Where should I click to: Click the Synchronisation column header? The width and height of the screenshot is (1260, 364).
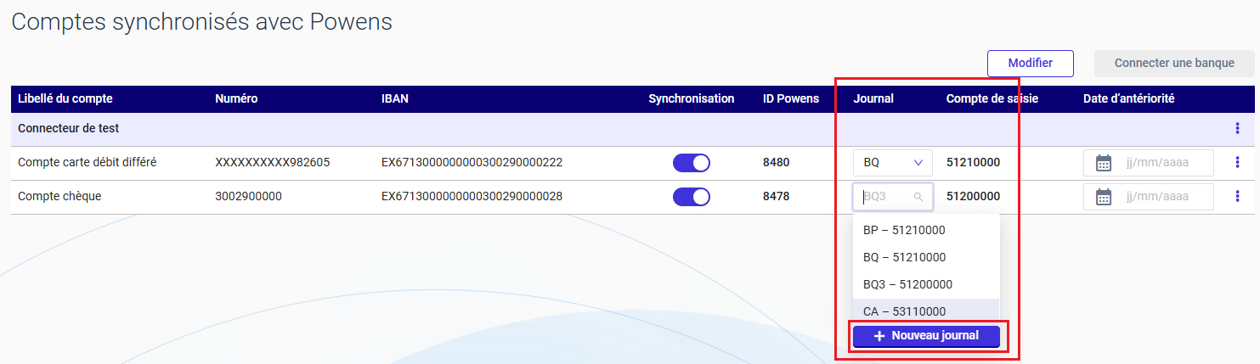point(692,98)
